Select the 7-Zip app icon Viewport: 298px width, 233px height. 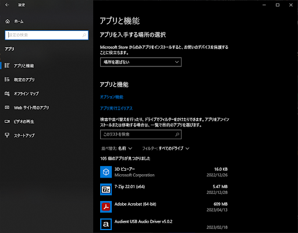[x=106, y=189]
